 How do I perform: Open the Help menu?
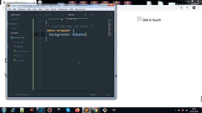click(x=71, y=9)
